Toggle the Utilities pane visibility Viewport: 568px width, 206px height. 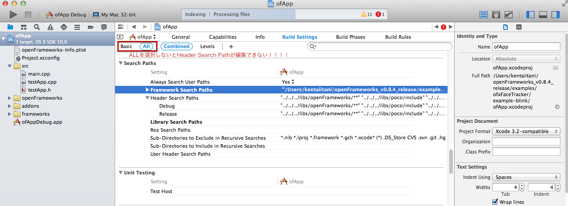556,15
